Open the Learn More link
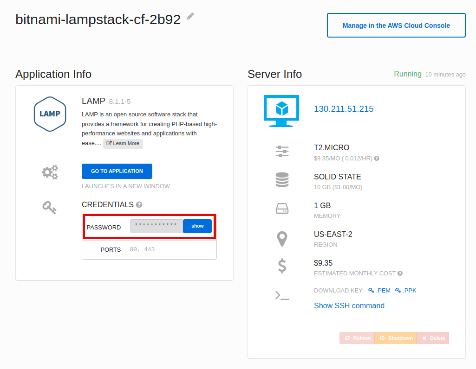This screenshot has height=369, width=476. point(123,144)
